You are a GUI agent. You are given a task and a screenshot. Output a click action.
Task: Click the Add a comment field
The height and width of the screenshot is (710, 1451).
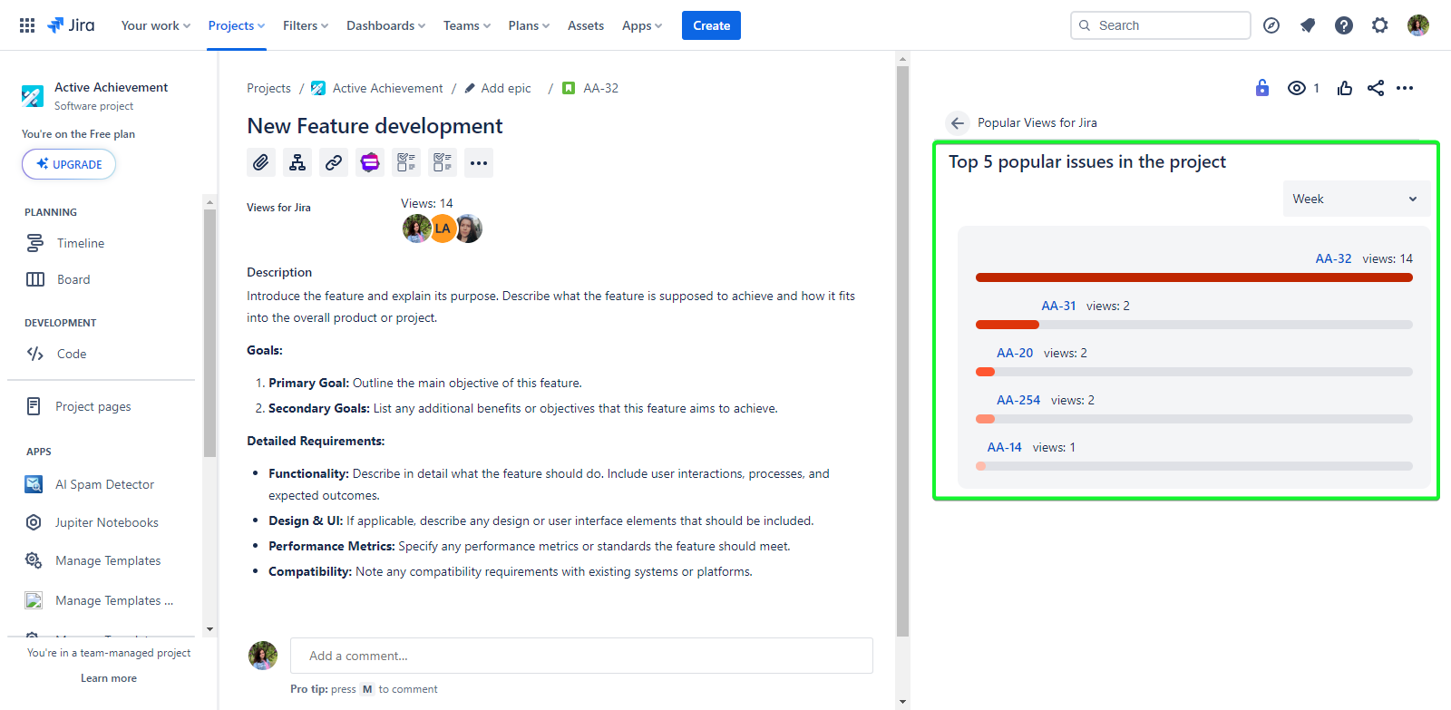pyautogui.click(x=581, y=656)
